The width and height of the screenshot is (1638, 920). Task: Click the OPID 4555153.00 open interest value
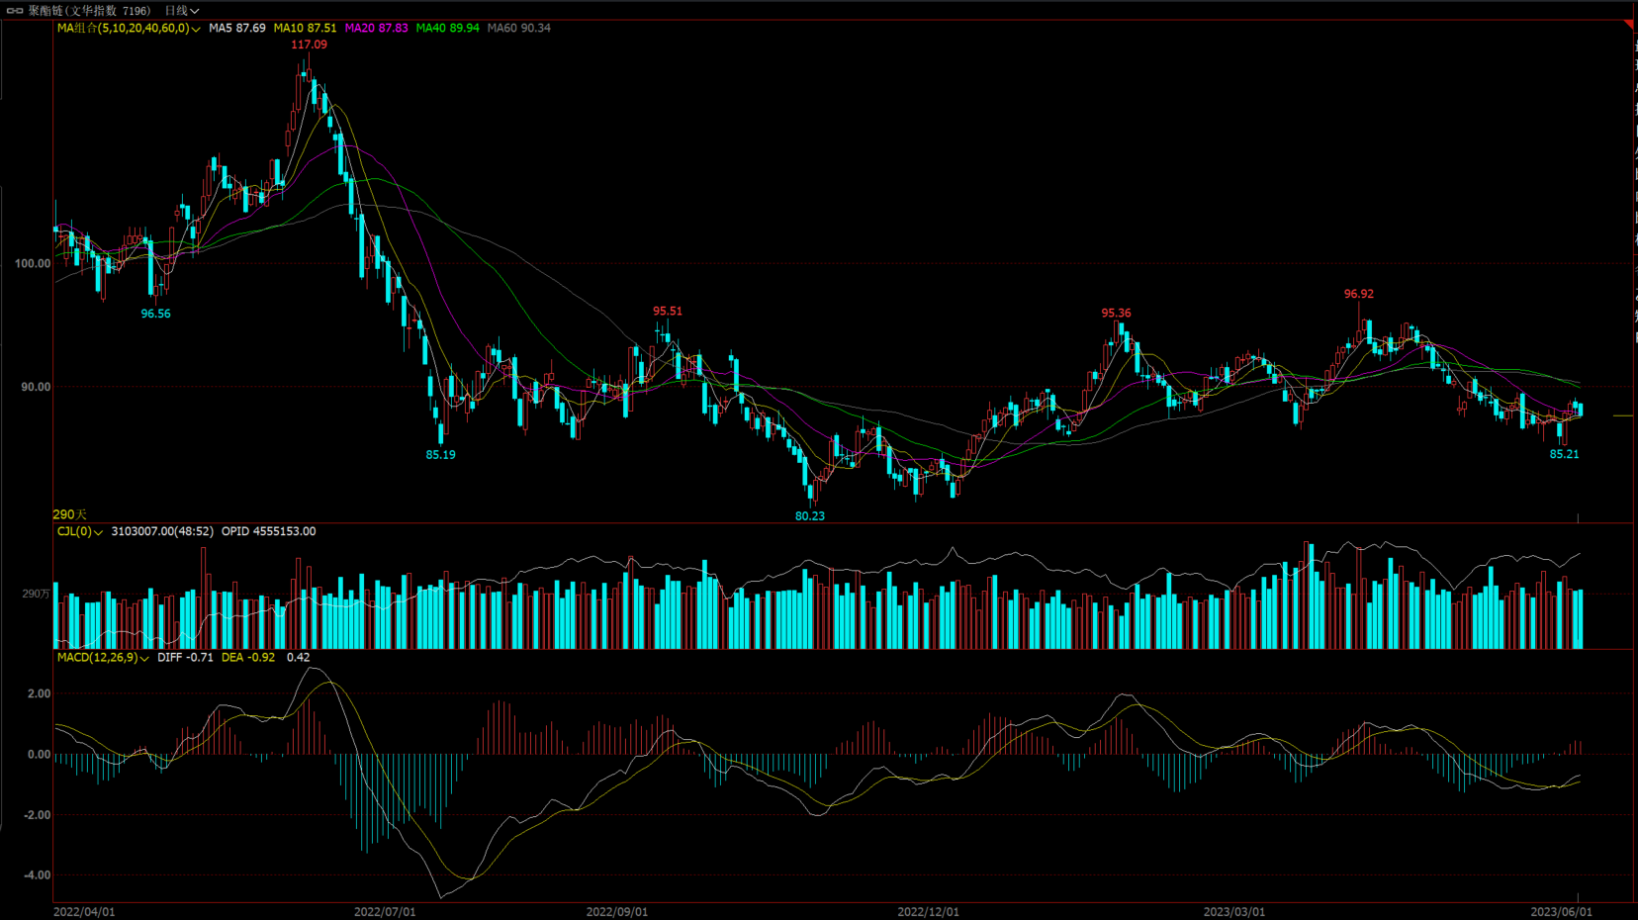click(x=269, y=531)
